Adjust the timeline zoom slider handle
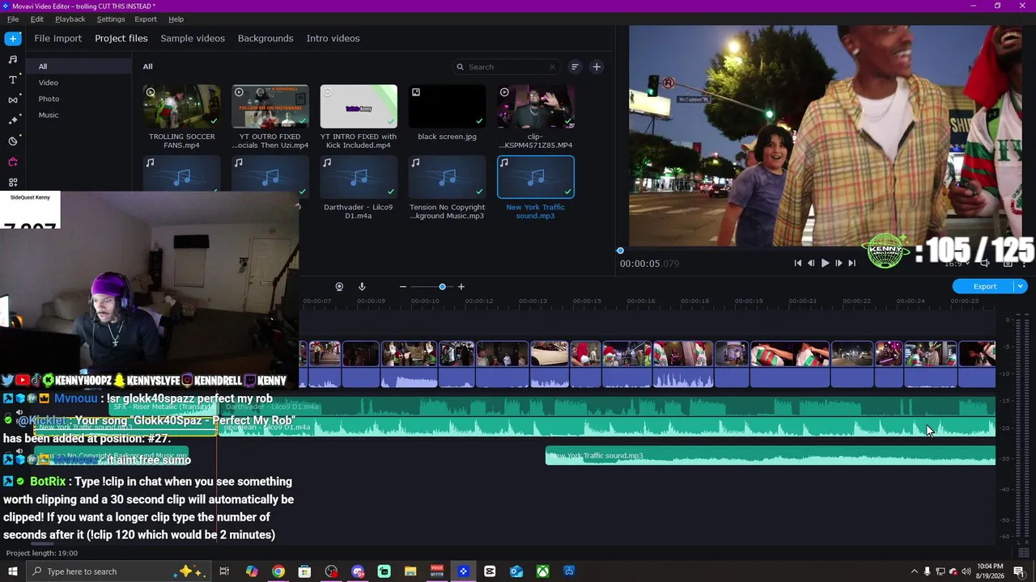 coord(442,287)
